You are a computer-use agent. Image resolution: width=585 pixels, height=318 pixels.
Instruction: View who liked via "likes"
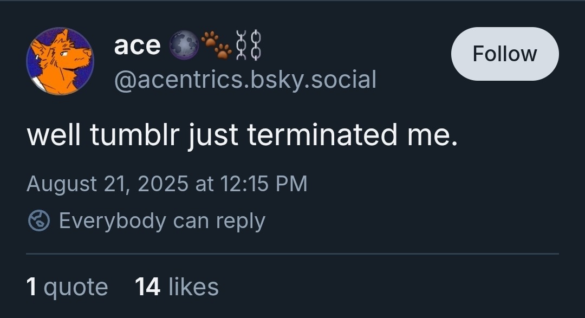(x=193, y=287)
